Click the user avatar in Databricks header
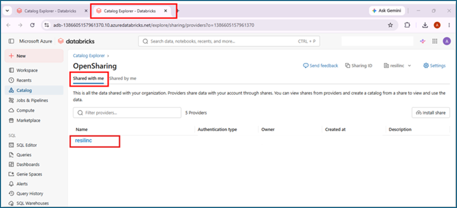Viewport: 457px width, 208px height. [x=446, y=41]
